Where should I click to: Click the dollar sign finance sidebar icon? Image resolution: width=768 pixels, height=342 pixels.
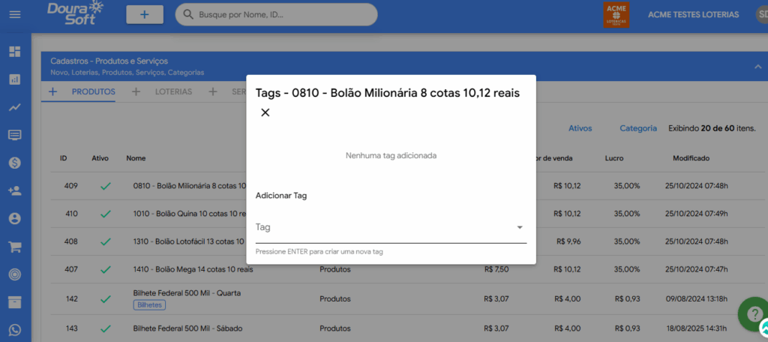coord(14,163)
